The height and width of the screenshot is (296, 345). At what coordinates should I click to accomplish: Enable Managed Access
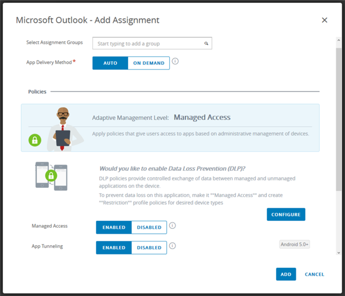point(113,227)
